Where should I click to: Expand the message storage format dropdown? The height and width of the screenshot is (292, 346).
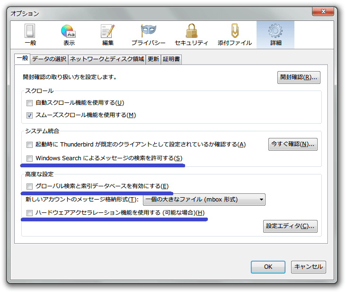[x=204, y=200]
